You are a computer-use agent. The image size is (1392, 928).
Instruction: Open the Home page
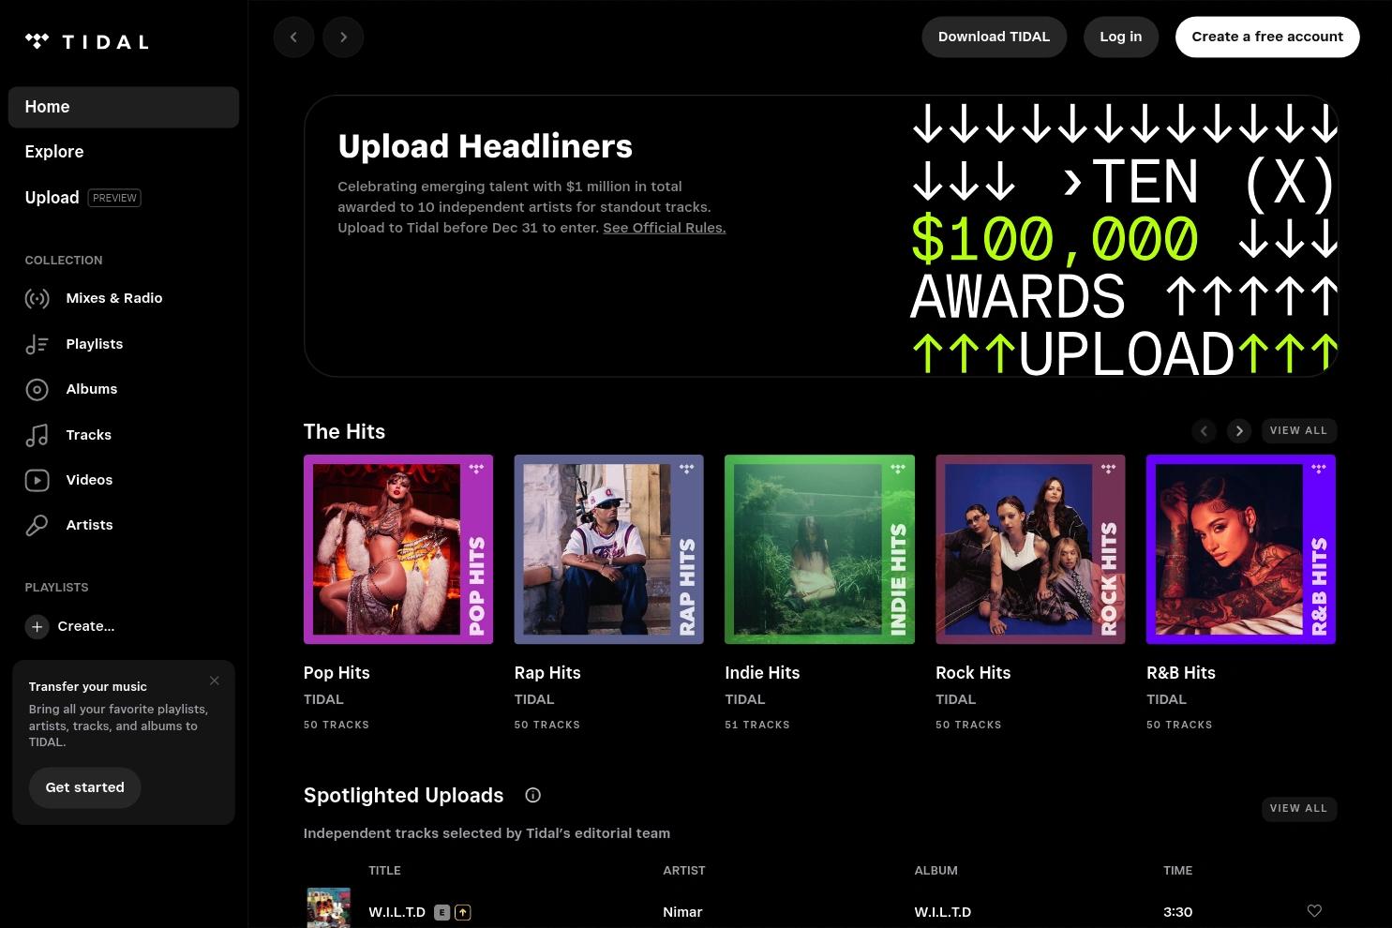(x=124, y=107)
